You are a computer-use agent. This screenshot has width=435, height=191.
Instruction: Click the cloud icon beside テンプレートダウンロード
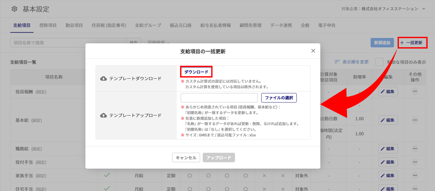tap(103, 79)
